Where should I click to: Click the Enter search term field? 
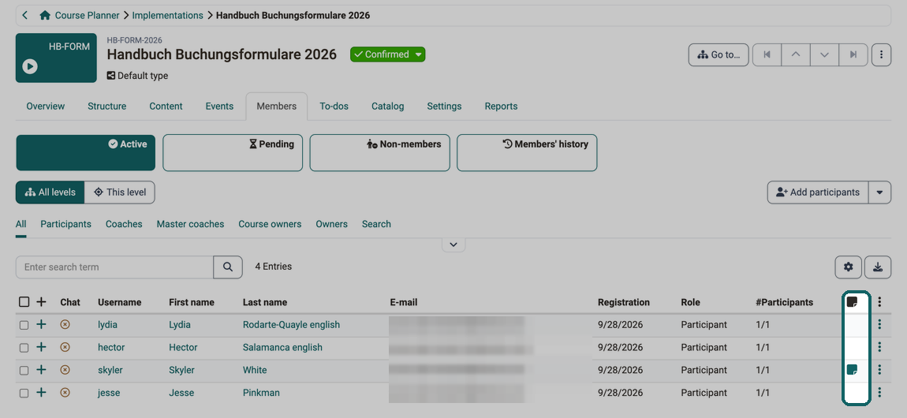(x=114, y=267)
